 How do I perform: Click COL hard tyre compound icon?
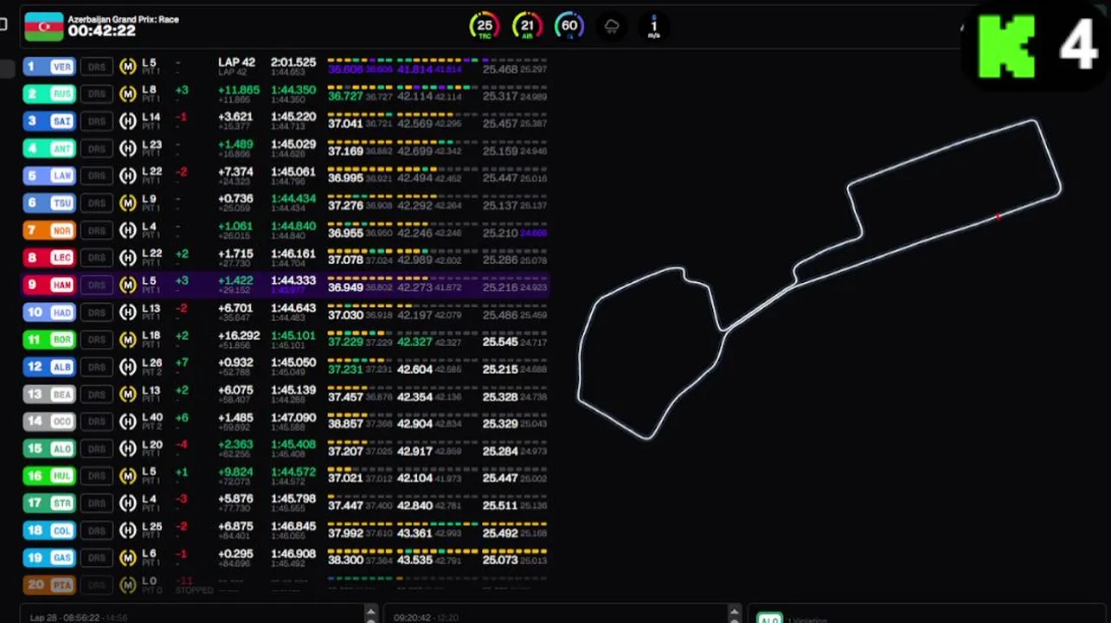128,530
